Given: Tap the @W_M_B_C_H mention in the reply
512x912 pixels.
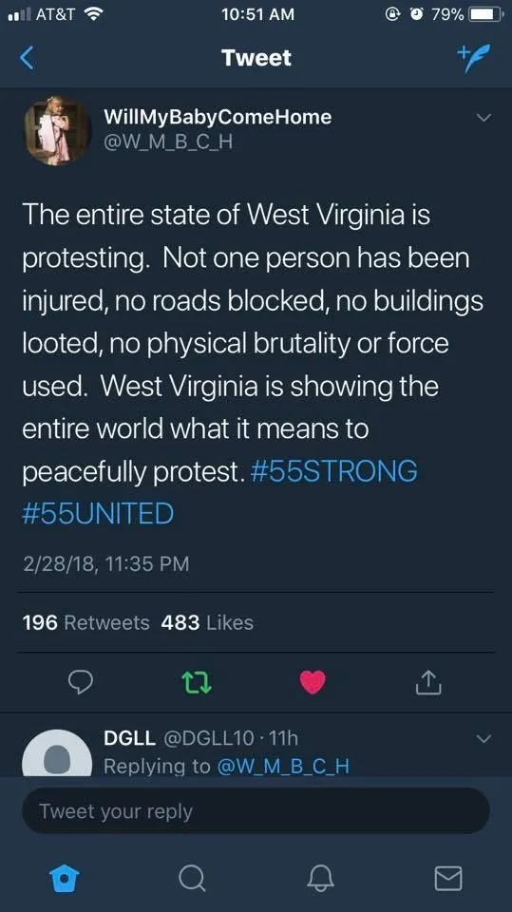Looking at the screenshot, I should coord(283,767).
